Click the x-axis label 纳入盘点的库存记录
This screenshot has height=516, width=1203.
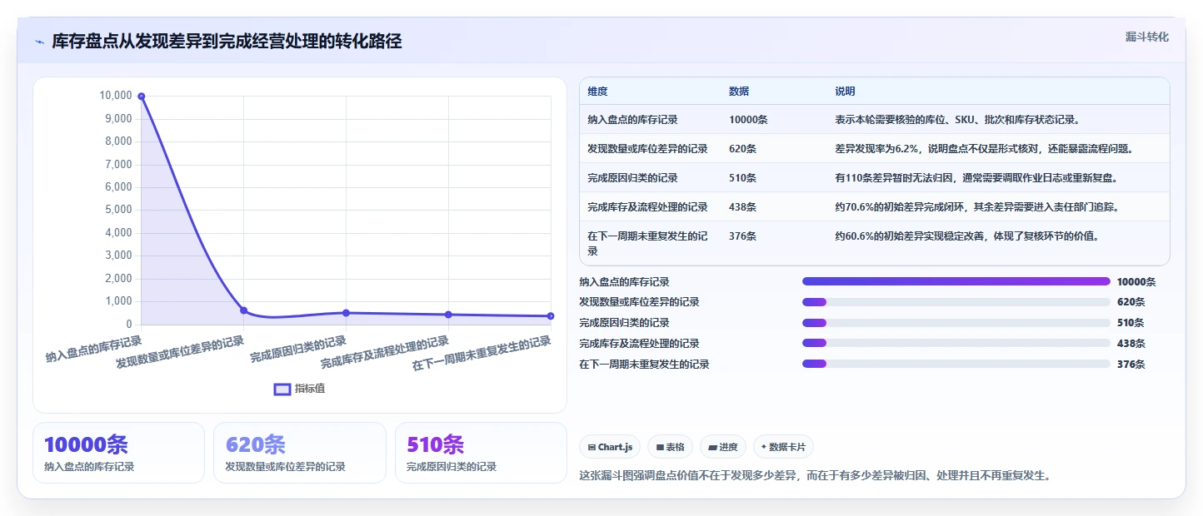tap(93, 349)
